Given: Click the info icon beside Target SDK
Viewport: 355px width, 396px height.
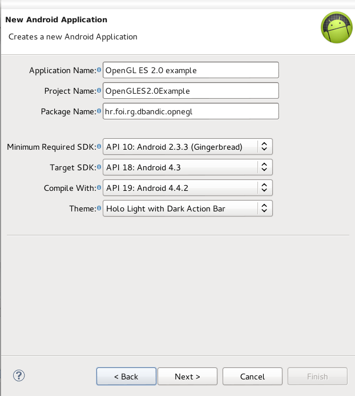Looking at the screenshot, I should pyautogui.click(x=99, y=167).
